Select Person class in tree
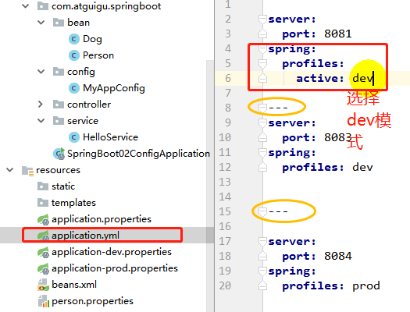 tap(98, 55)
